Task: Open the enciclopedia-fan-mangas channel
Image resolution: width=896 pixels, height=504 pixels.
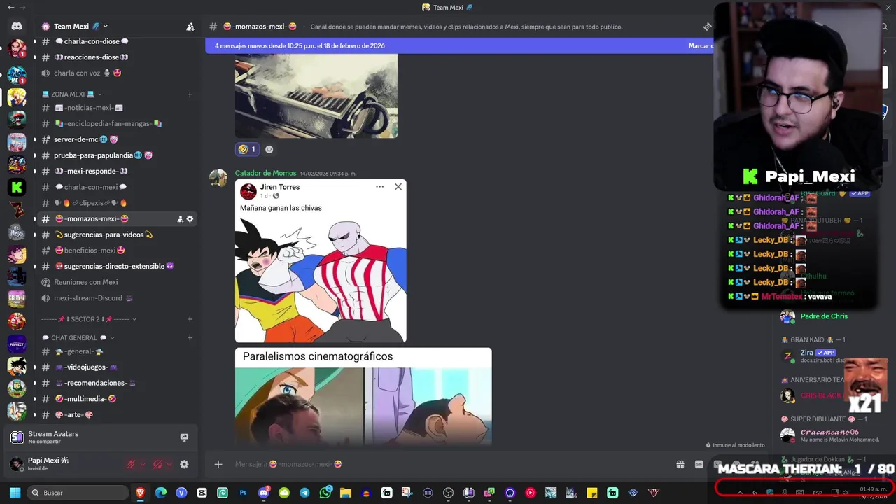Action: coord(116,123)
